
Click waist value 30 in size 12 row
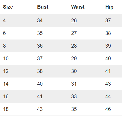pyautogui.click(x=74, y=71)
